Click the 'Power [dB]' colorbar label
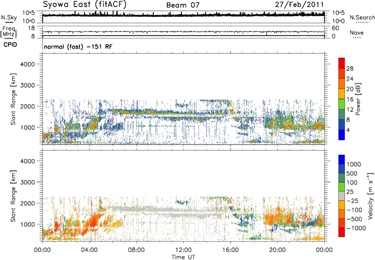 pos(358,99)
